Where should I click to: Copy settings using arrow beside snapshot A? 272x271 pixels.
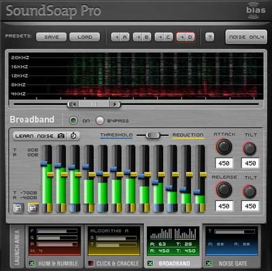[x=116, y=37]
